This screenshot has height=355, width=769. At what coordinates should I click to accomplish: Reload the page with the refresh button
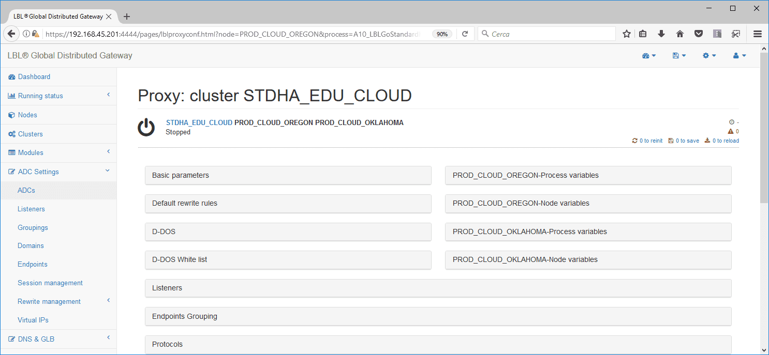click(x=465, y=34)
